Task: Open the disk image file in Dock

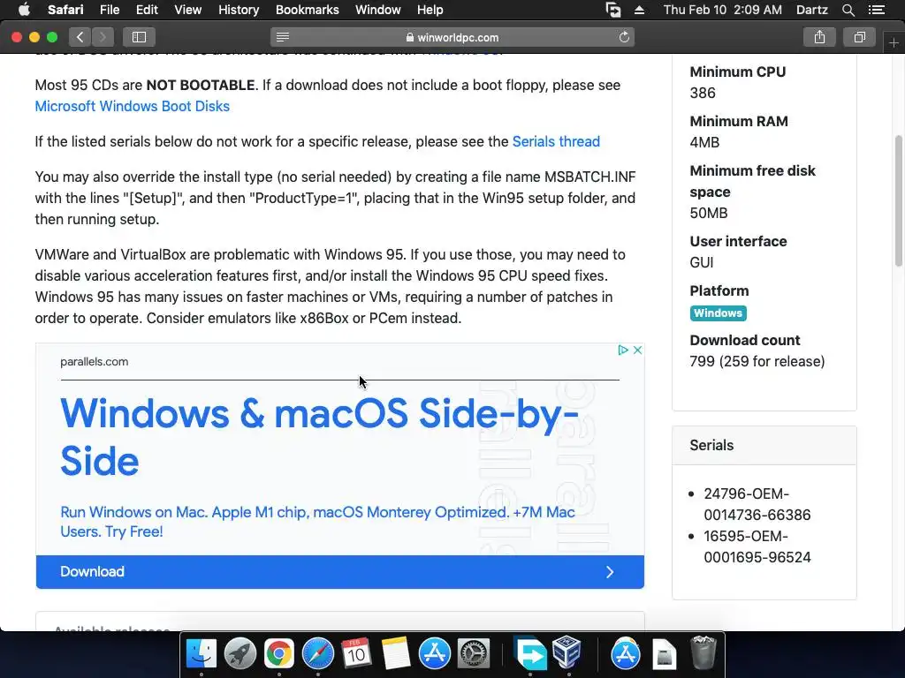Action: [664, 653]
